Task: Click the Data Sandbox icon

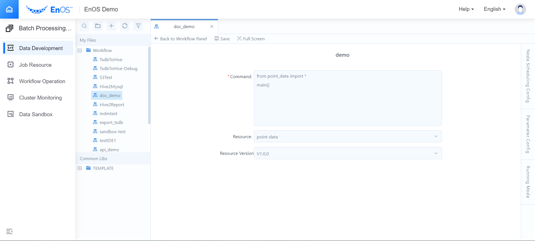Action: click(11, 114)
